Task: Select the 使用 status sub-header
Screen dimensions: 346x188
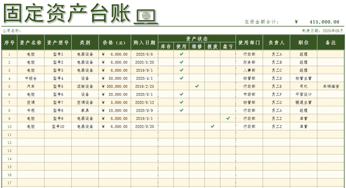Action: [x=182, y=46]
